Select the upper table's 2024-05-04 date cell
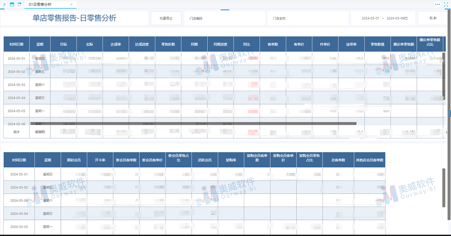 (17, 98)
